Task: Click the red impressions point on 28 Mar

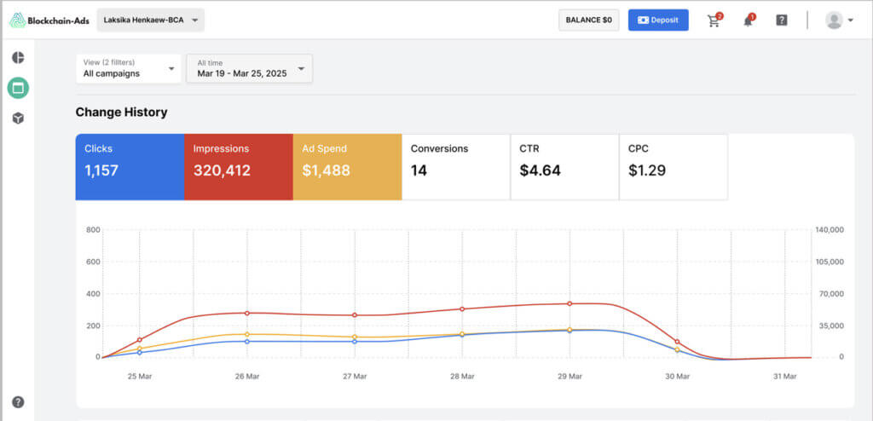Action: (462, 309)
